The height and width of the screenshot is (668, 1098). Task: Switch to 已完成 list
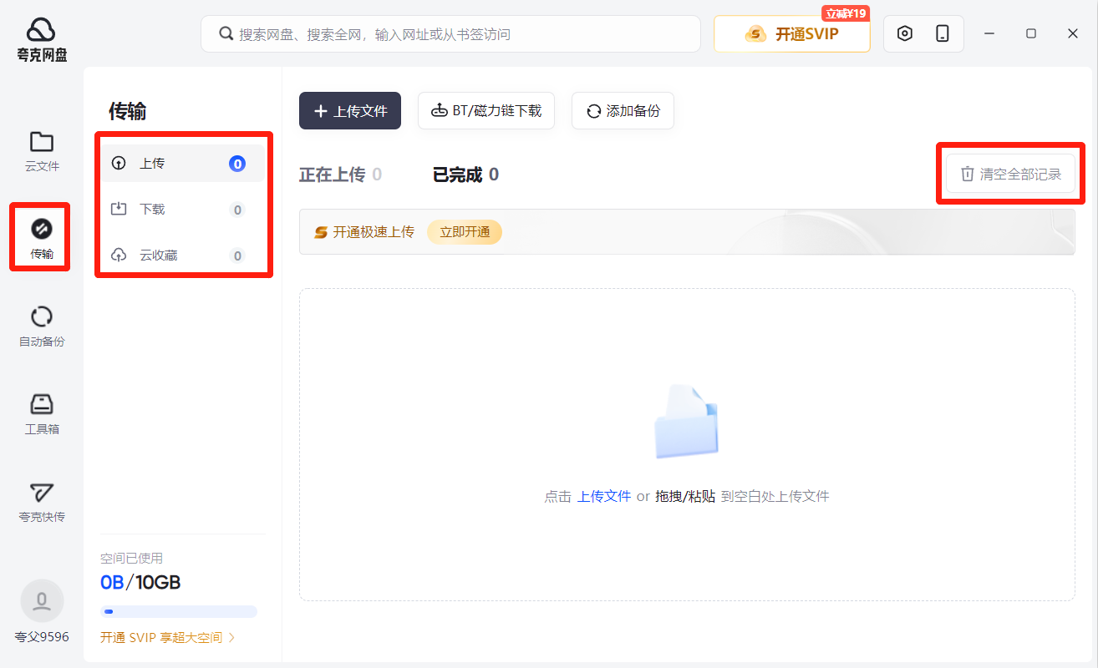[x=465, y=175]
